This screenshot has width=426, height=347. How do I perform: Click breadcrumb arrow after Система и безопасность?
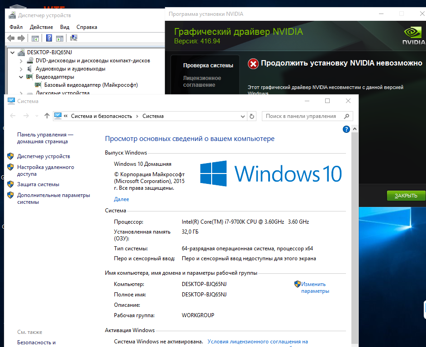point(137,116)
